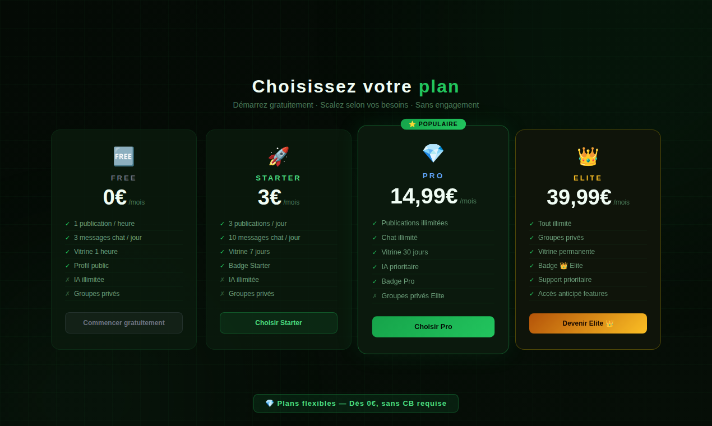Click the crown next to Badge Elite feature
The width and height of the screenshot is (712, 426).
click(x=563, y=265)
